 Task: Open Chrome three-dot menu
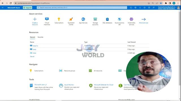(178, 3)
